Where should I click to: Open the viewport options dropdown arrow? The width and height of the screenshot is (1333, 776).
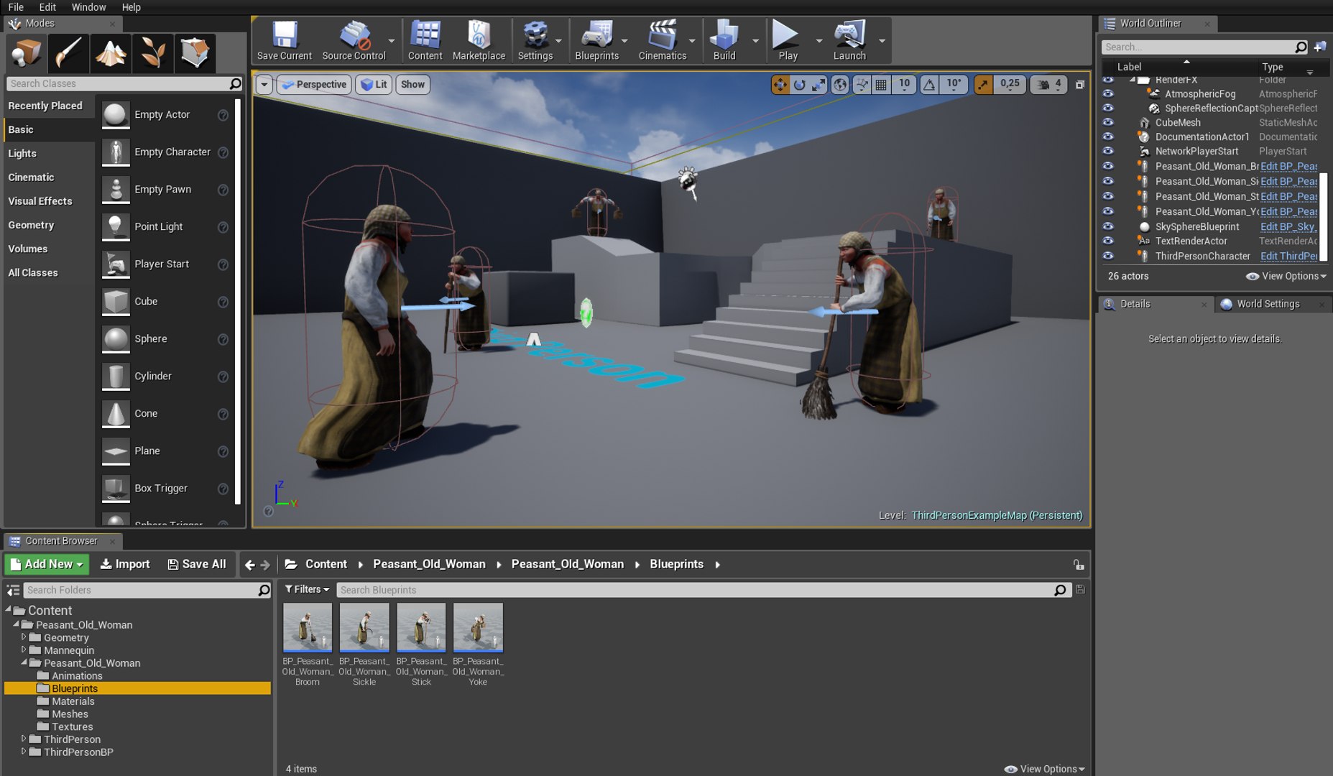coord(264,85)
